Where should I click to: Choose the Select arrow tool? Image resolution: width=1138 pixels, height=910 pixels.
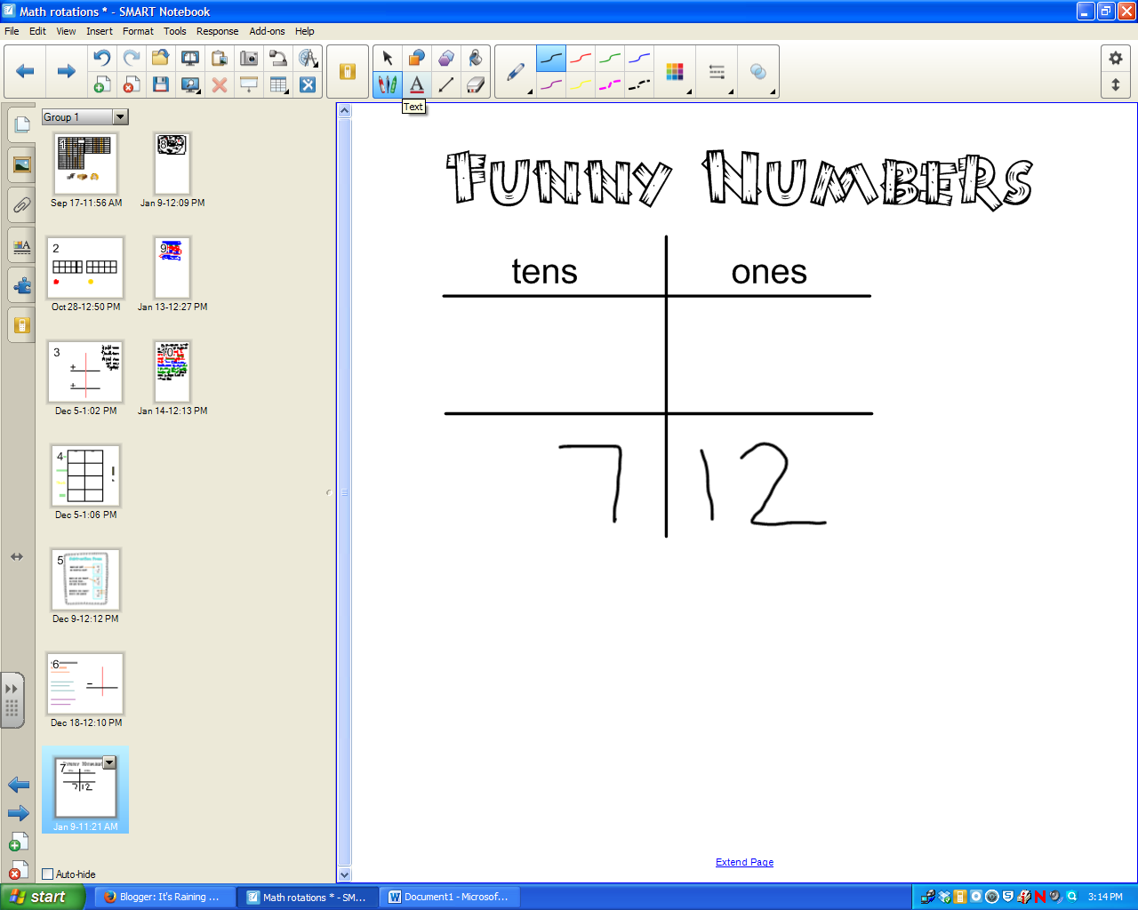(388, 58)
